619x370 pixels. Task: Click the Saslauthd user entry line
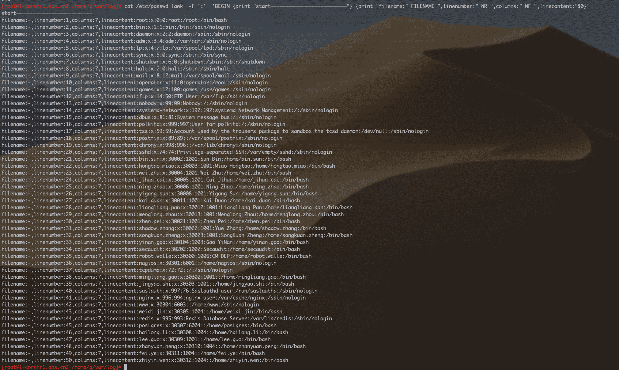159,291
